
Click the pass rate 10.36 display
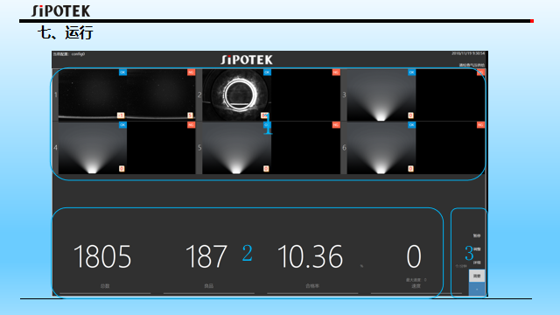[x=310, y=256]
